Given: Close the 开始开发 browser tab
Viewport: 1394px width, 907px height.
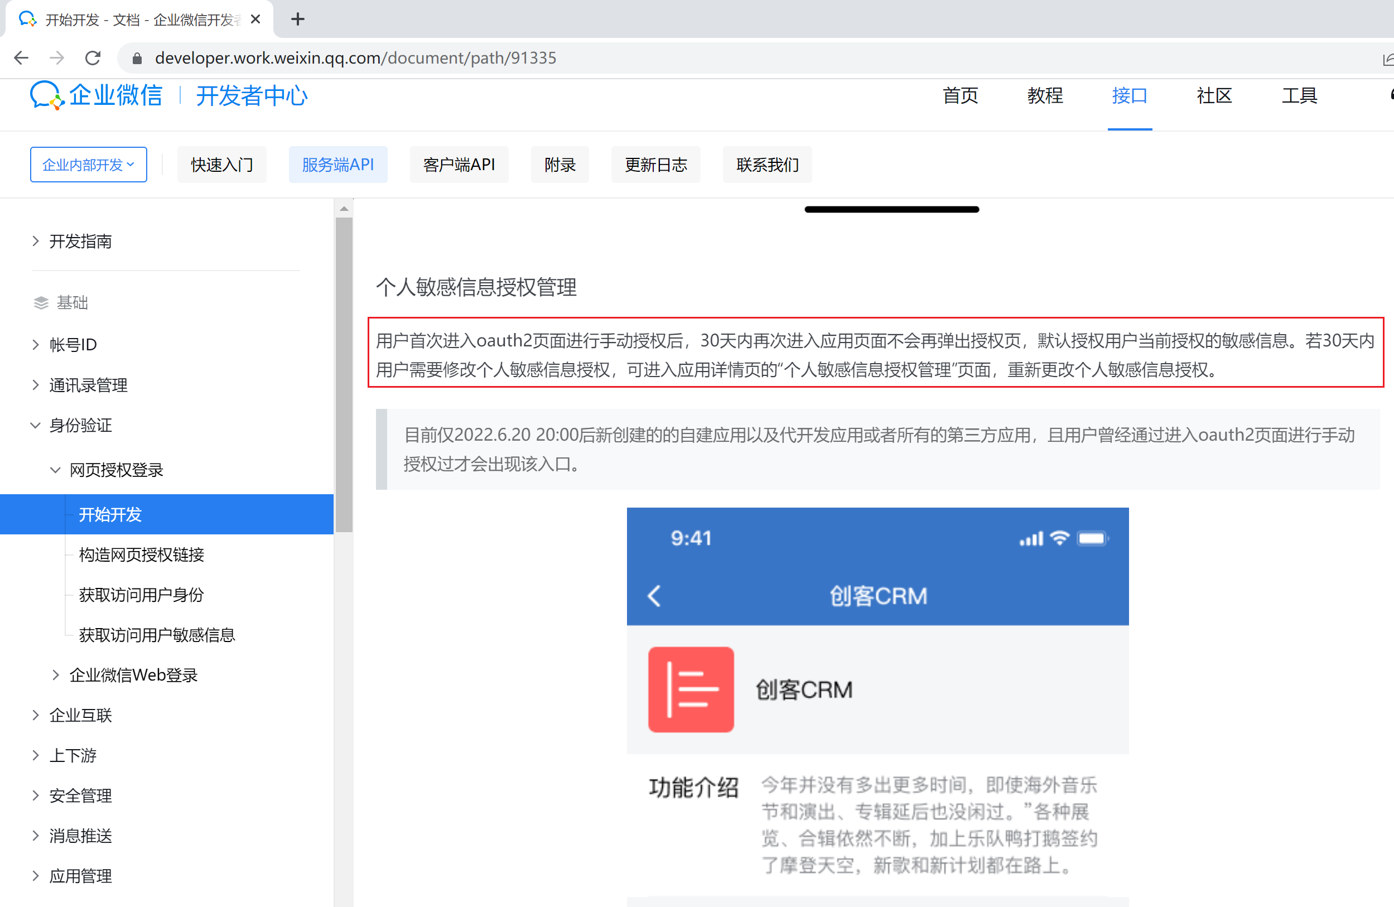Looking at the screenshot, I should pos(255,20).
